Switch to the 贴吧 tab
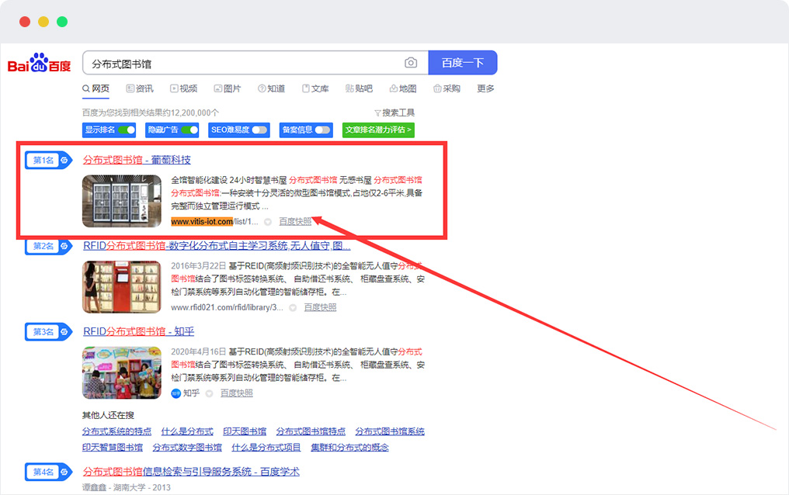This screenshot has width=789, height=495. point(359,88)
